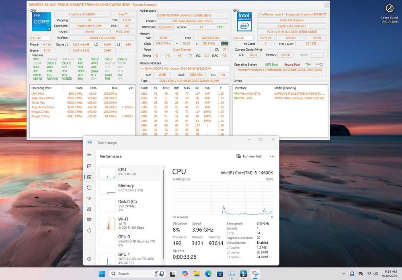Image resolution: width=402 pixels, height=280 pixels.
Task: Open the App history page icon
Action: [x=89, y=188]
